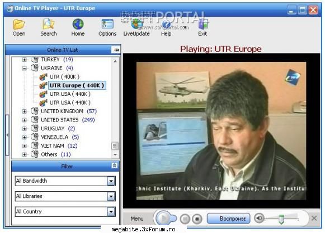The image size is (325, 233).
Task: Click the volume slider handle
Action: [x=281, y=219]
